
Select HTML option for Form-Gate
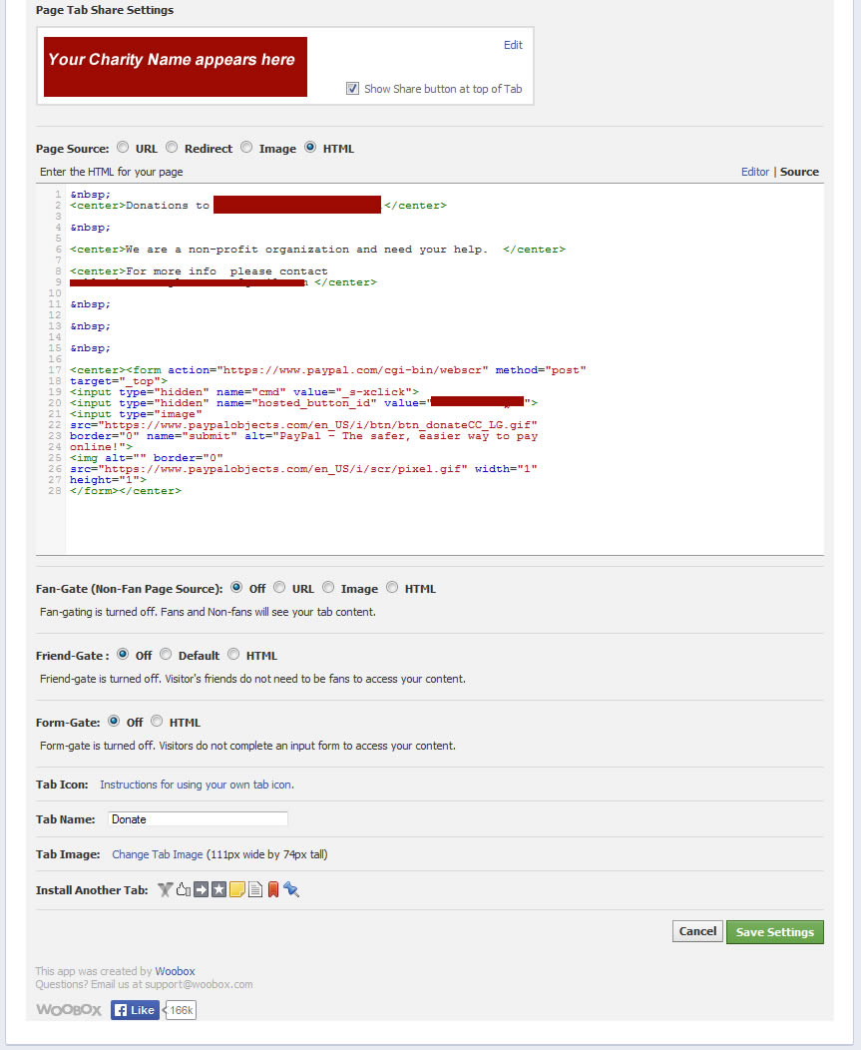[157, 722]
